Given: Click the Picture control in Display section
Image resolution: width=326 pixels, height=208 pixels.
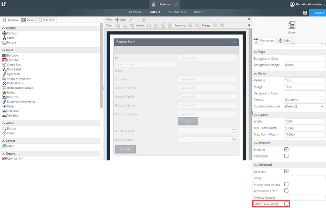Looking at the screenshot, I should [x=11, y=42].
